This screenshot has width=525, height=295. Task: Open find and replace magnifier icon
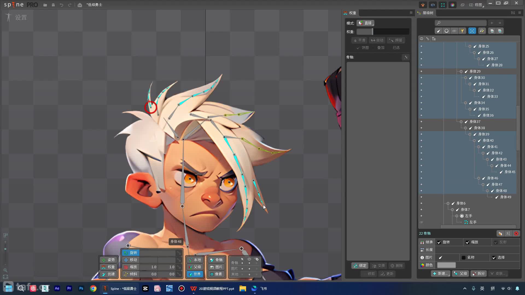[x=482, y=31]
